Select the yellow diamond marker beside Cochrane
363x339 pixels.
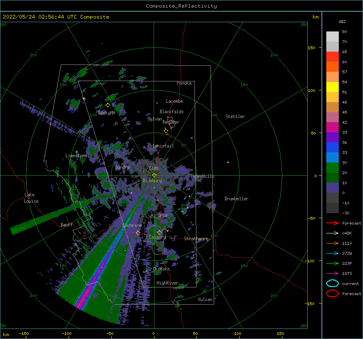coord(138,233)
